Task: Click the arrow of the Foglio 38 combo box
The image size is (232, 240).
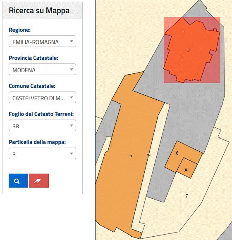Action: point(72,125)
